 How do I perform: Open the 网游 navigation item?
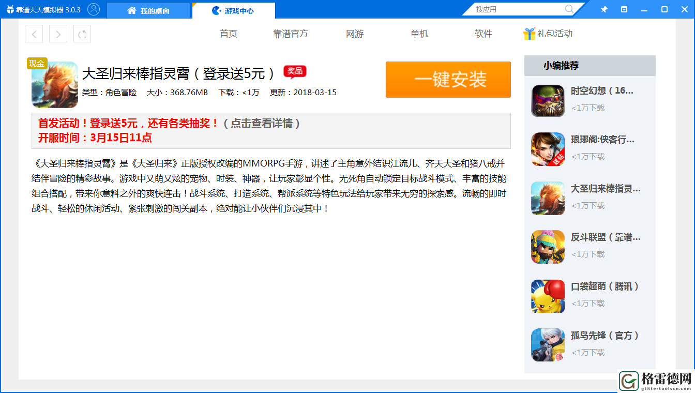[355, 34]
